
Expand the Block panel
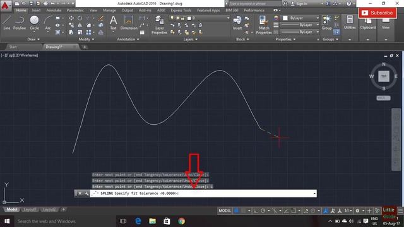coord(242,39)
